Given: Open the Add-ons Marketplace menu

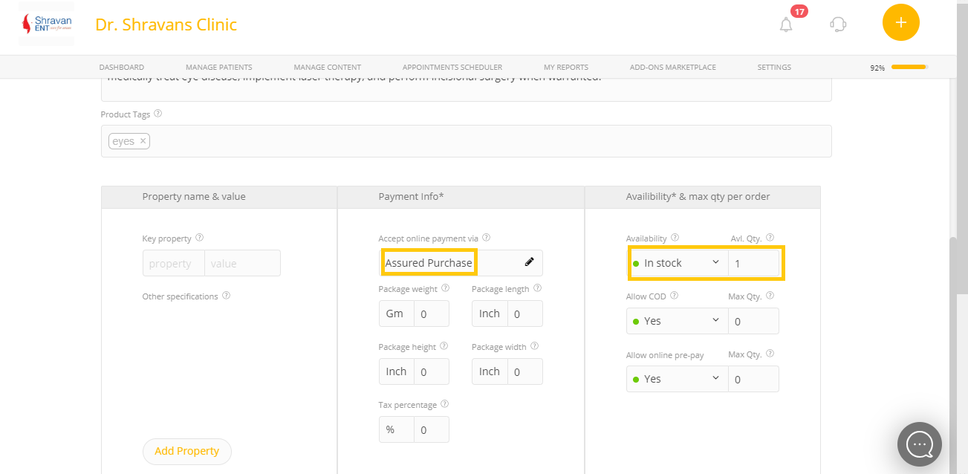Looking at the screenshot, I should point(672,68).
